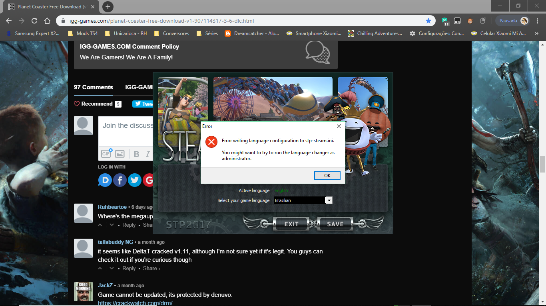The width and height of the screenshot is (546, 306).
Task: Open a new browser tab
Action: tap(108, 7)
